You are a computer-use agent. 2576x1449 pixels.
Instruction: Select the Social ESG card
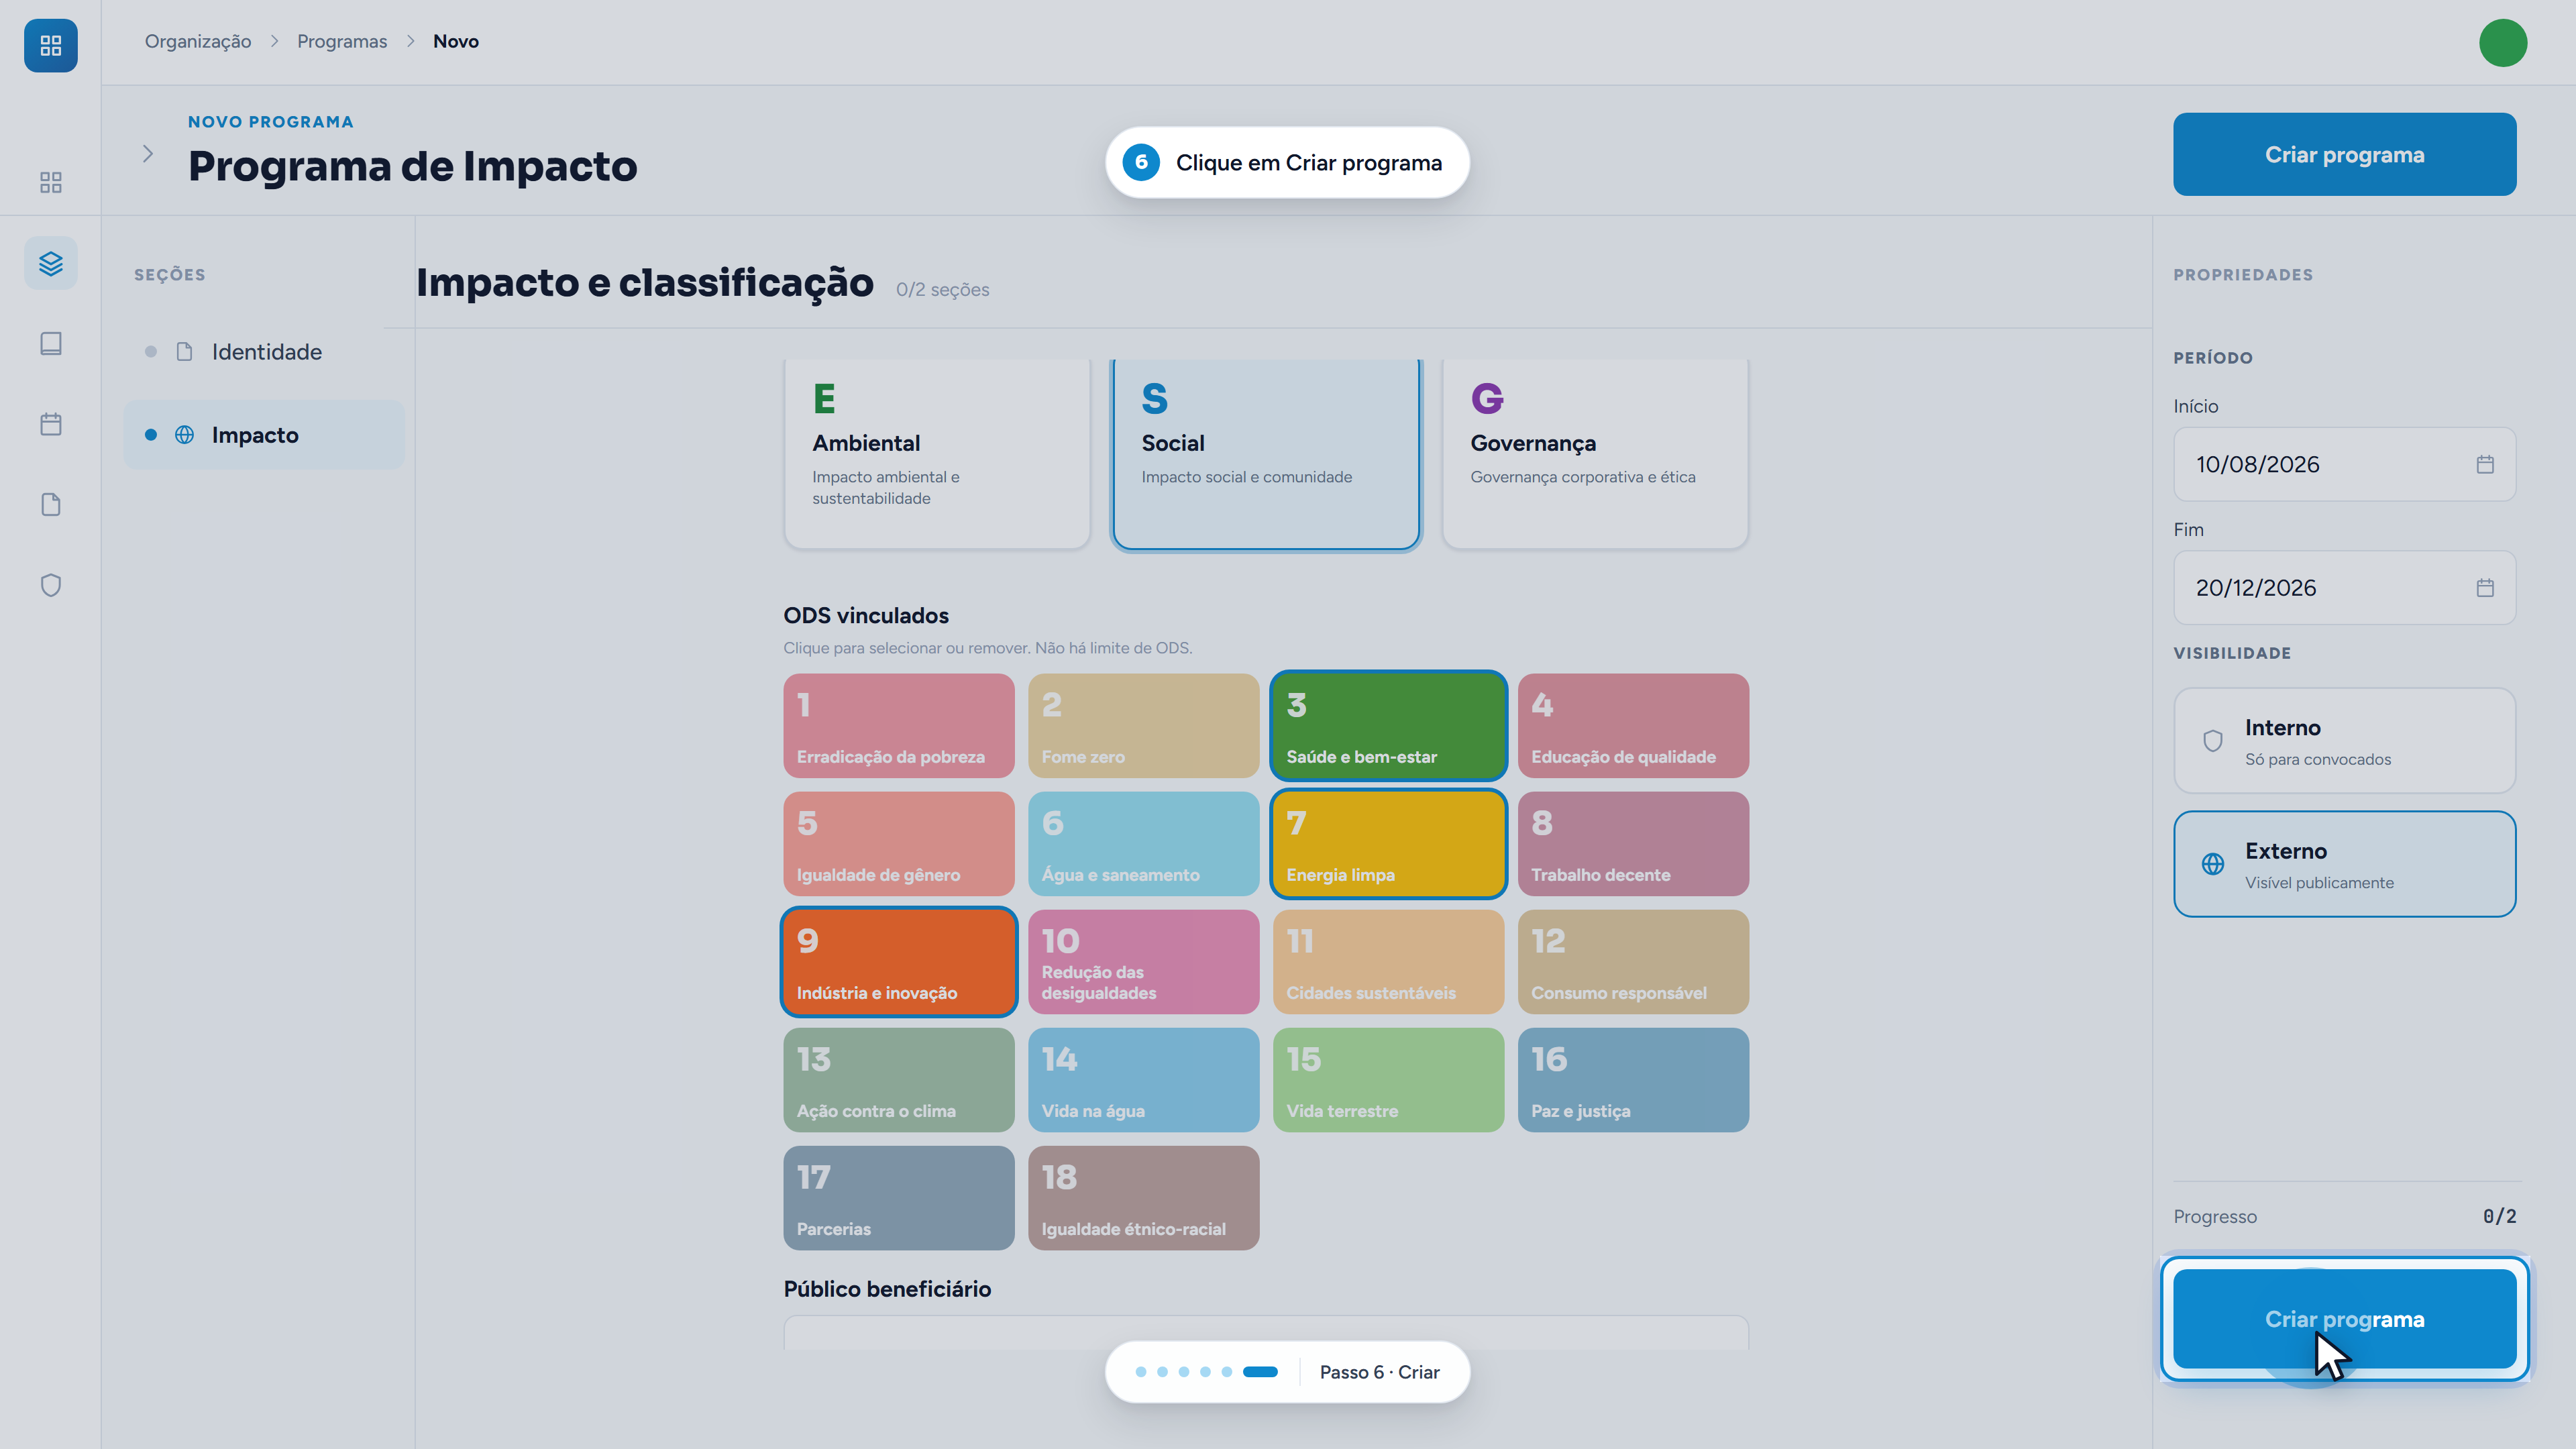click(x=1266, y=453)
